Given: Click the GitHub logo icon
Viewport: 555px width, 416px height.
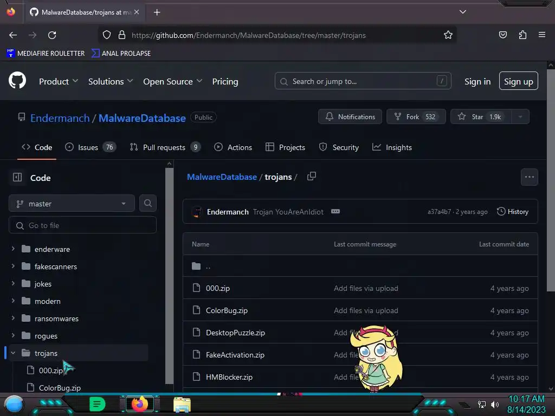Looking at the screenshot, I should [x=17, y=81].
